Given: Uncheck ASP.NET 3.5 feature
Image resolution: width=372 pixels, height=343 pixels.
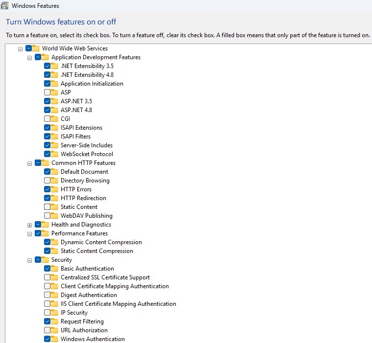Looking at the screenshot, I should click(x=47, y=101).
